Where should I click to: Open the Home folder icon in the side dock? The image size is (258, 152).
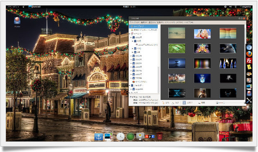pyautogui.click(x=249, y=93)
